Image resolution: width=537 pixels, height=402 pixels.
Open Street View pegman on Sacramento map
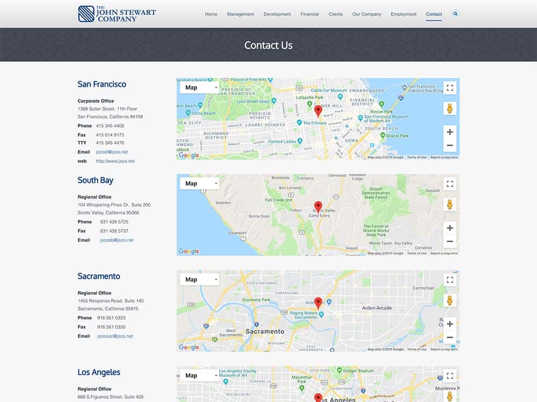pyautogui.click(x=449, y=301)
